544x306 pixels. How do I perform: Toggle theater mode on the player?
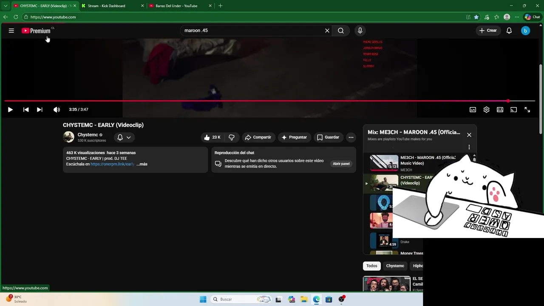coord(500,110)
